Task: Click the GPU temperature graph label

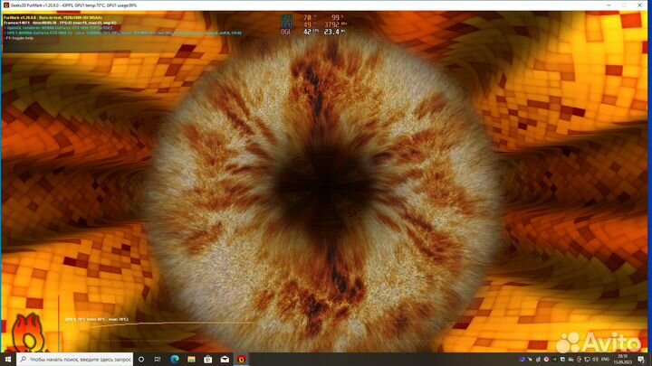Action: [x=97, y=320]
